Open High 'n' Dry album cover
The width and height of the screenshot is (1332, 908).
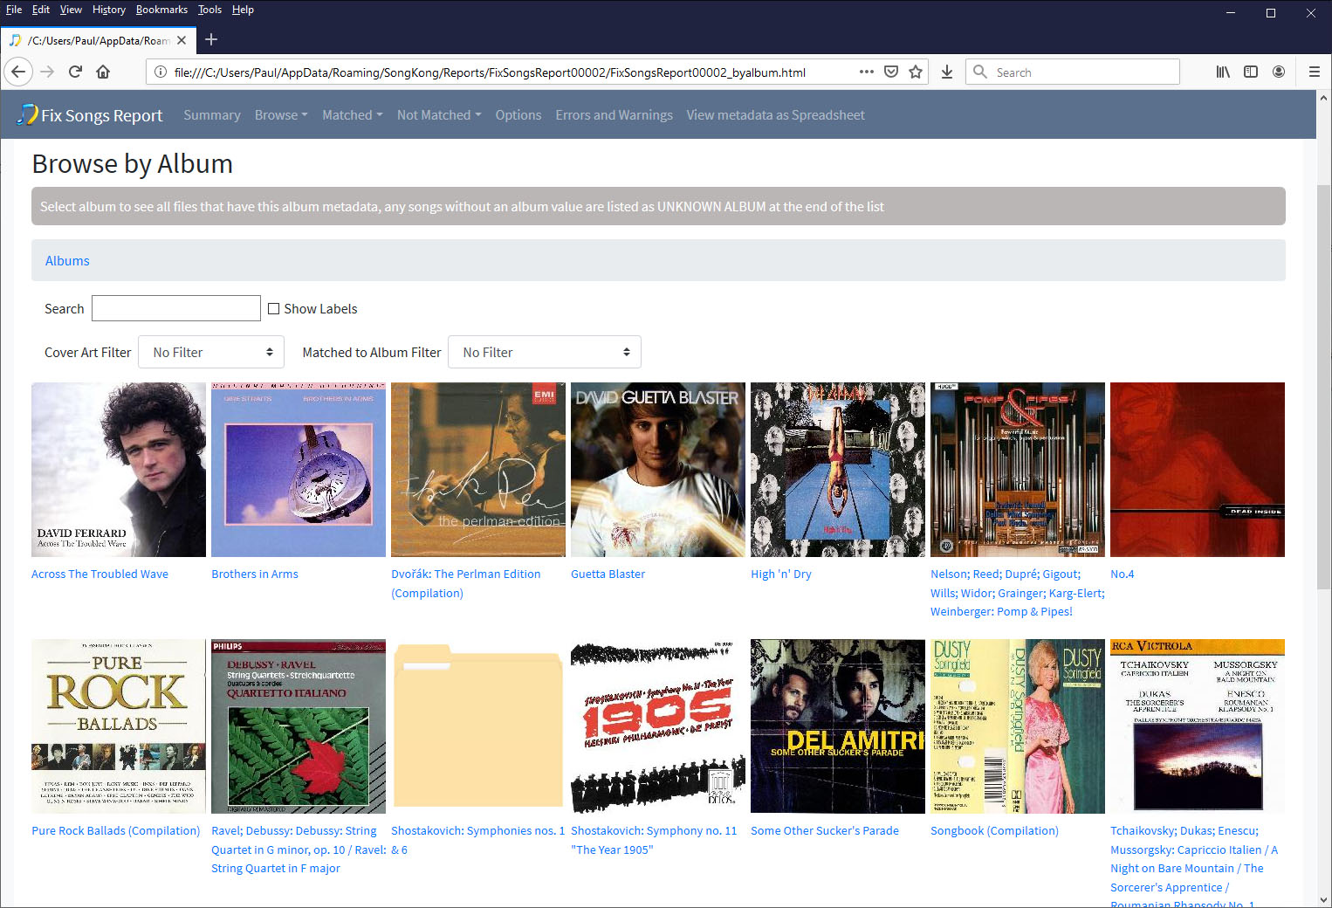[838, 470]
